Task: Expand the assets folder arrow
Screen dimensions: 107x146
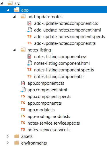Action: click(8, 136)
